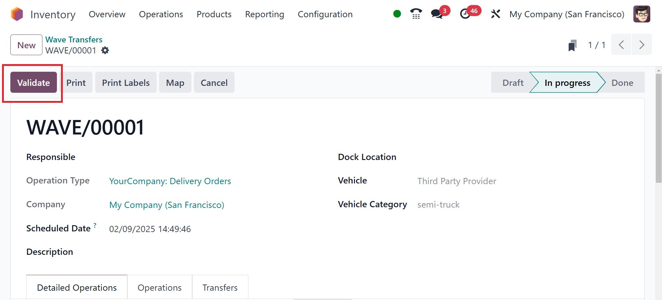
Task: Switch to the Transfers tab
Action: tap(220, 287)
